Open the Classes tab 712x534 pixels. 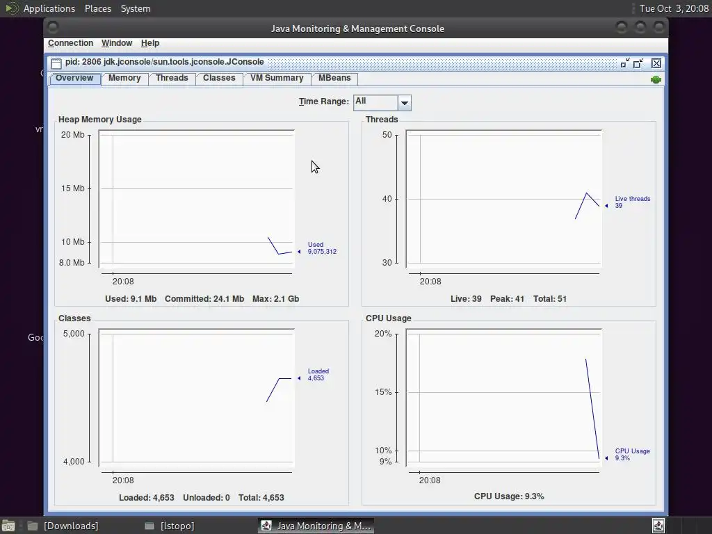(x=219, y=78)
